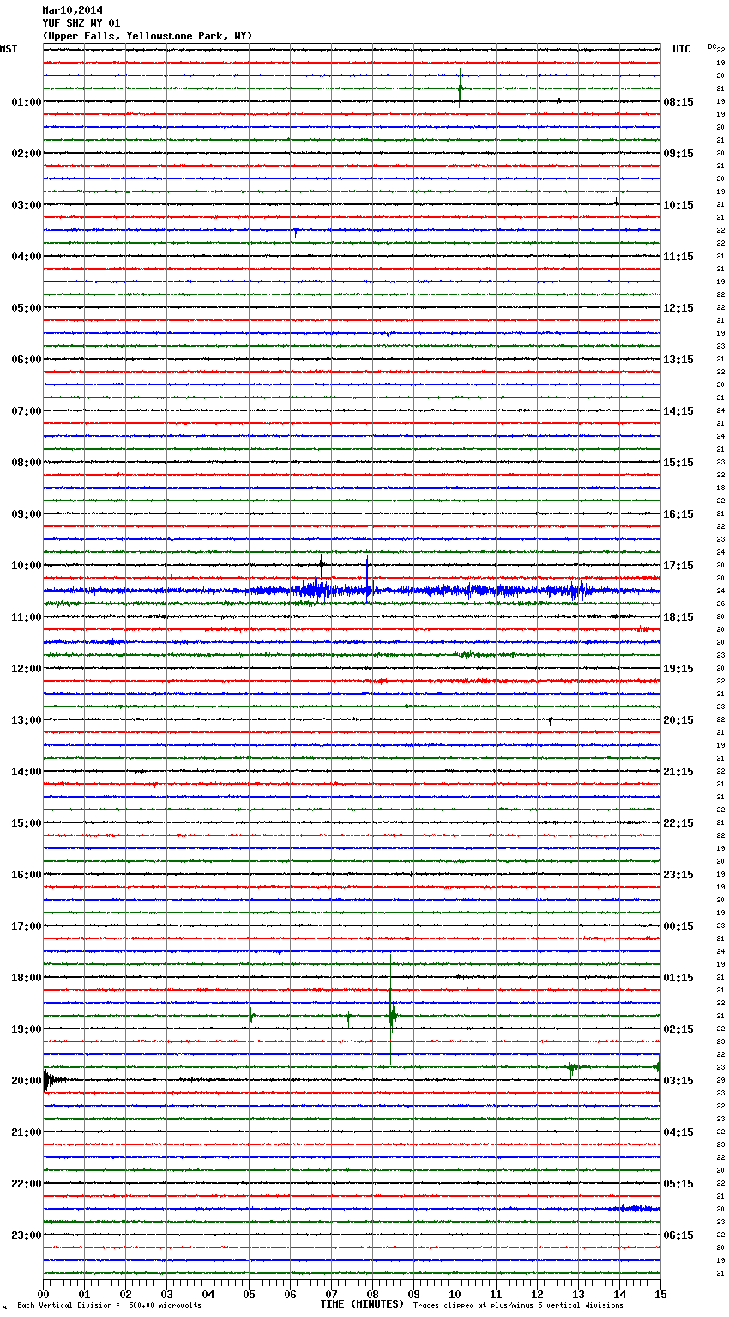Click the blue noise burst at end of the 22:30 trace
The width and height of the screenshot is (729, 1317).
[638, 1209]
